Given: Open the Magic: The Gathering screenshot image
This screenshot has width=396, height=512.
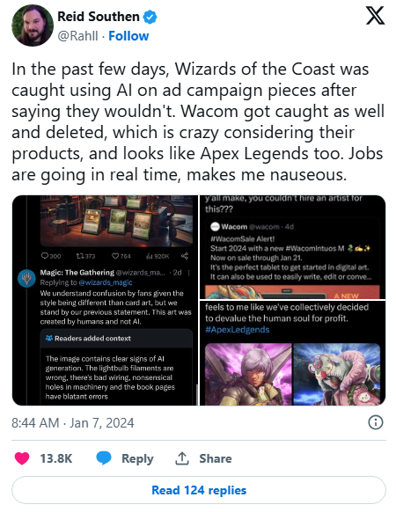Looking at the screenshot, I should [x=105, y=300].
